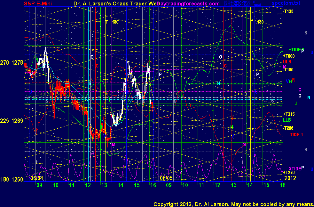Click the "14" hour label in the 06/04 session

tap(120, 185)
